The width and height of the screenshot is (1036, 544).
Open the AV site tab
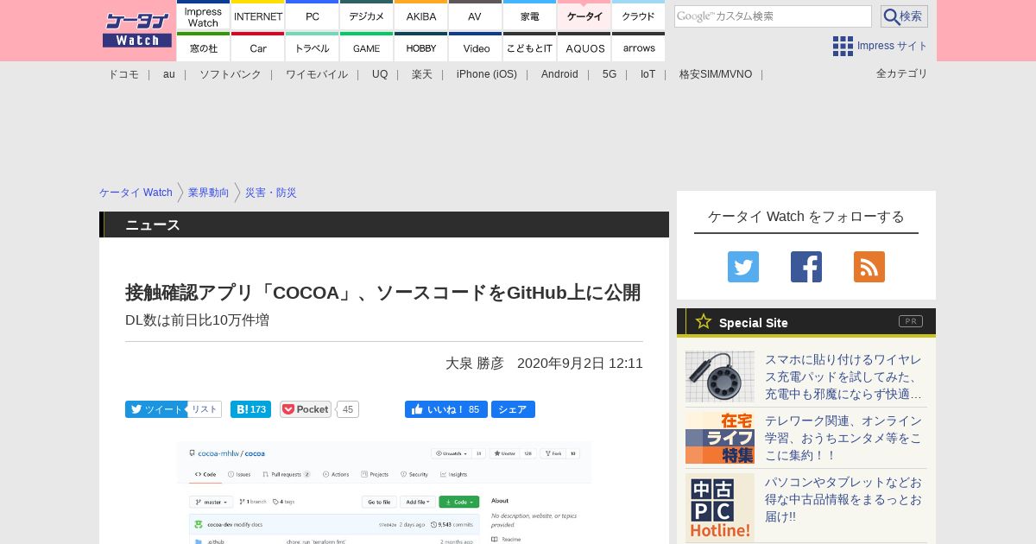[x=476, y=16]
